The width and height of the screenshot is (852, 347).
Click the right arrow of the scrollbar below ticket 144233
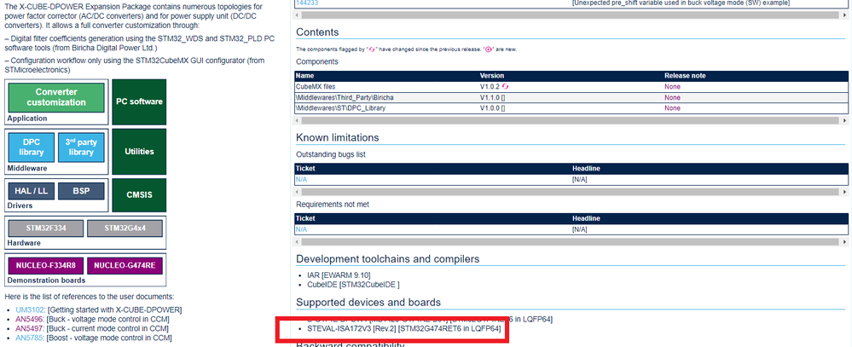click(x=845, y=15)
